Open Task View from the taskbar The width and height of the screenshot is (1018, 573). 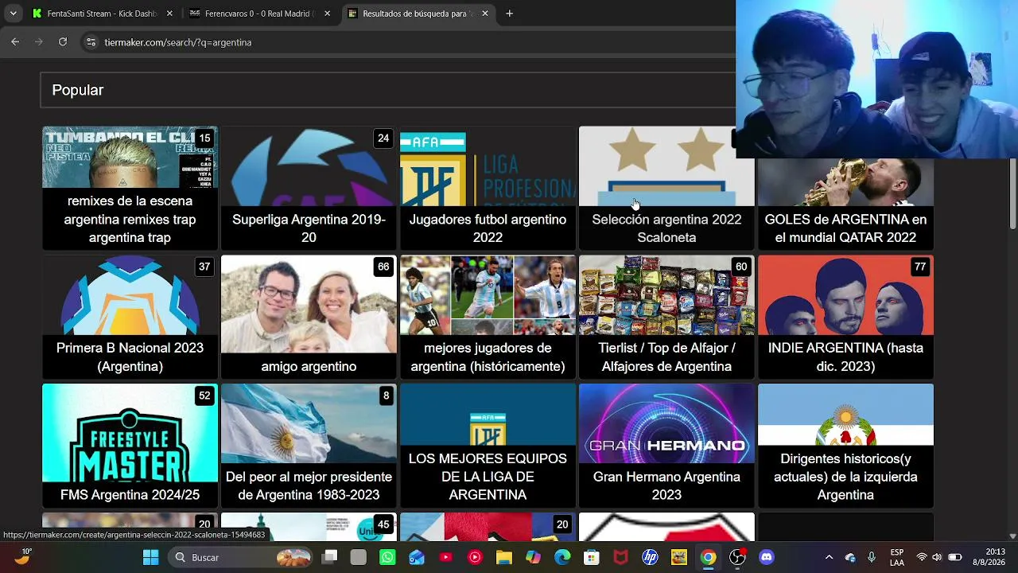[329, 557]
